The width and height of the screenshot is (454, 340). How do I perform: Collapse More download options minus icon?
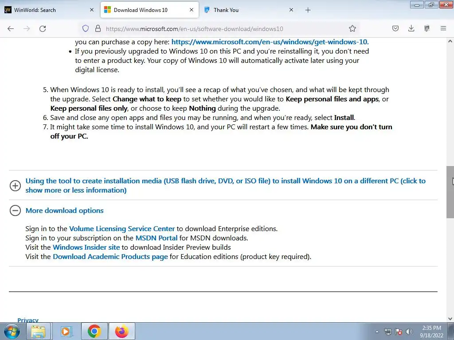coord(16,210)
